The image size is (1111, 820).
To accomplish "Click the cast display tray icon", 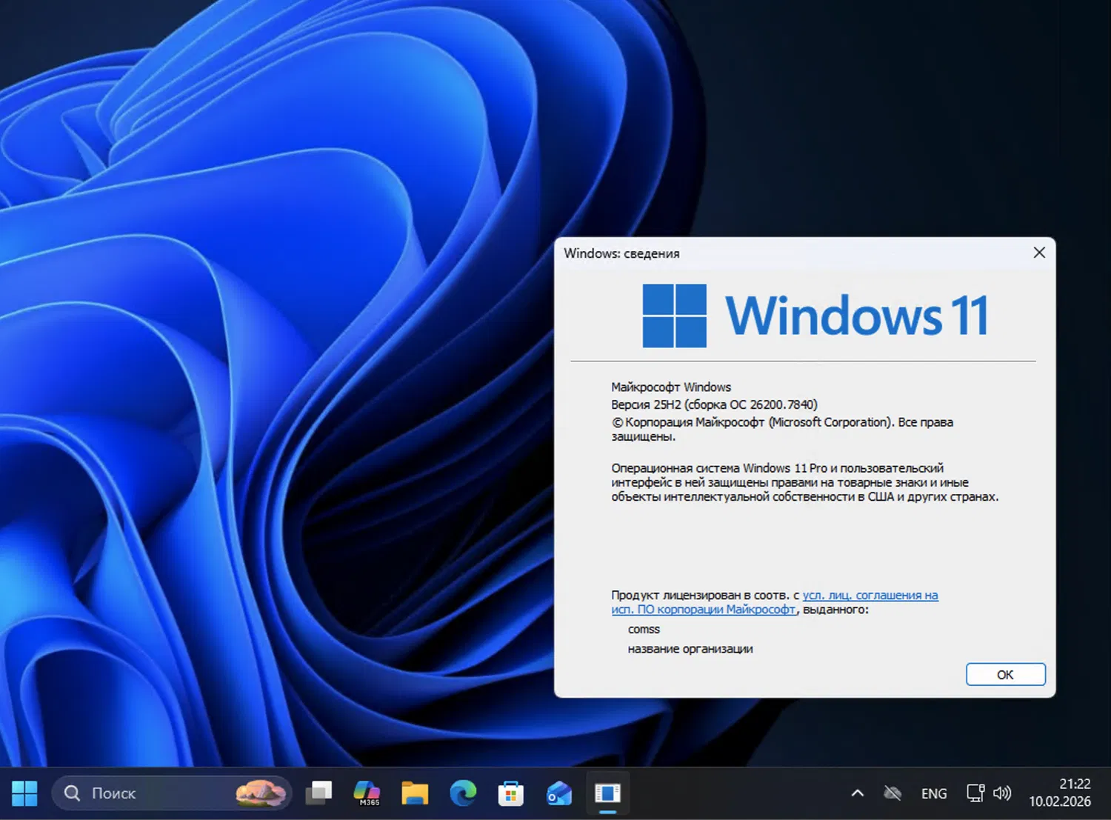I will 974,793.
